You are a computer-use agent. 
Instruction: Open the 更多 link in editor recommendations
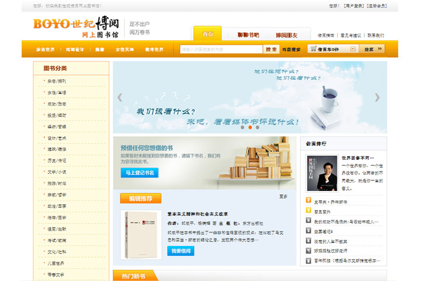tap(283, 196)
